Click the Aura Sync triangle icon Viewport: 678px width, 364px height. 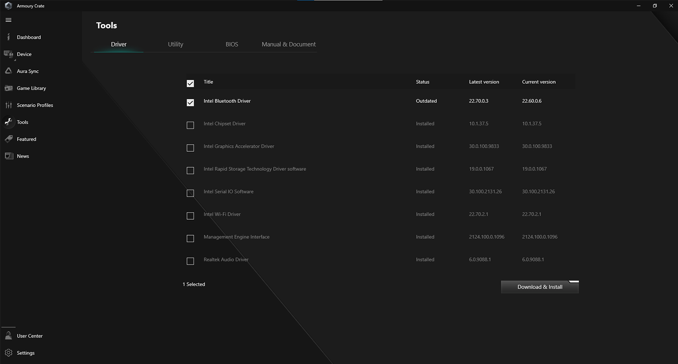[x=8, y=71]
